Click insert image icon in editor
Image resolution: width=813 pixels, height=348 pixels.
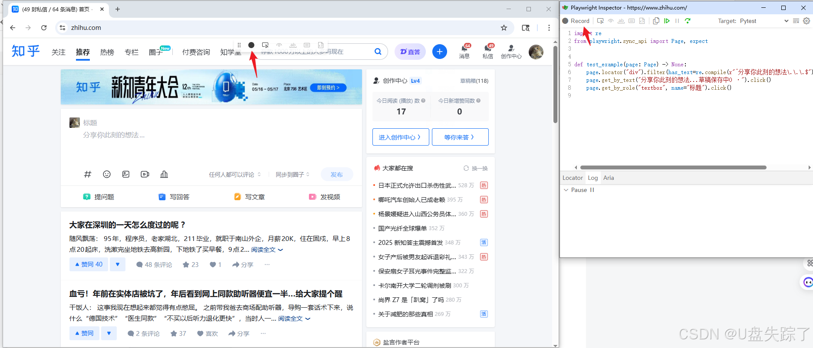[126, 174]
